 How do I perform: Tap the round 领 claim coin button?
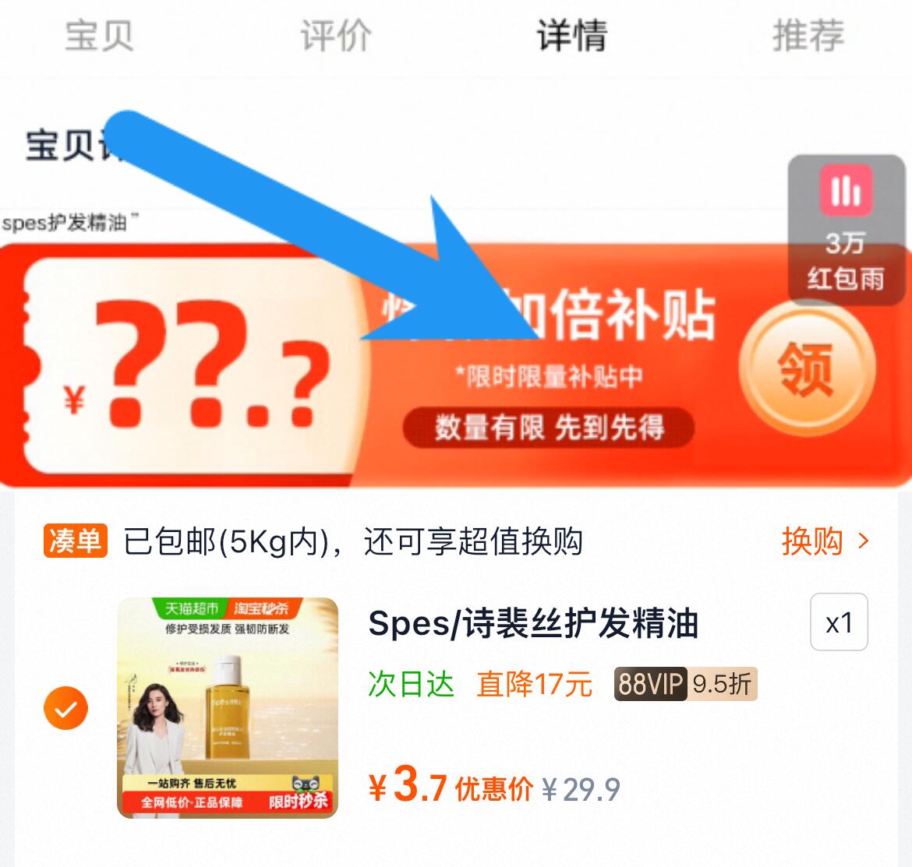point(807,368)
